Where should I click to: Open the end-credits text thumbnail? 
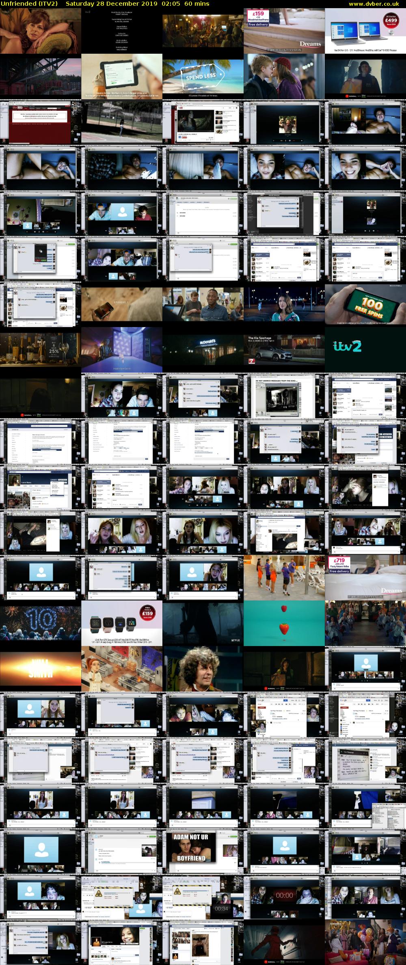click(122, 31)
